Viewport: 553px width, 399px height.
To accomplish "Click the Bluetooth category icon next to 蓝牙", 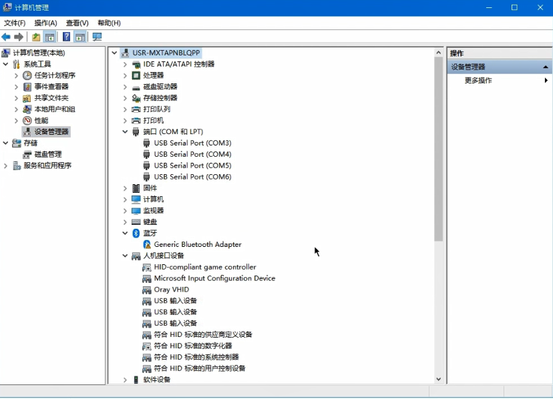I will (x=136, y=233).
